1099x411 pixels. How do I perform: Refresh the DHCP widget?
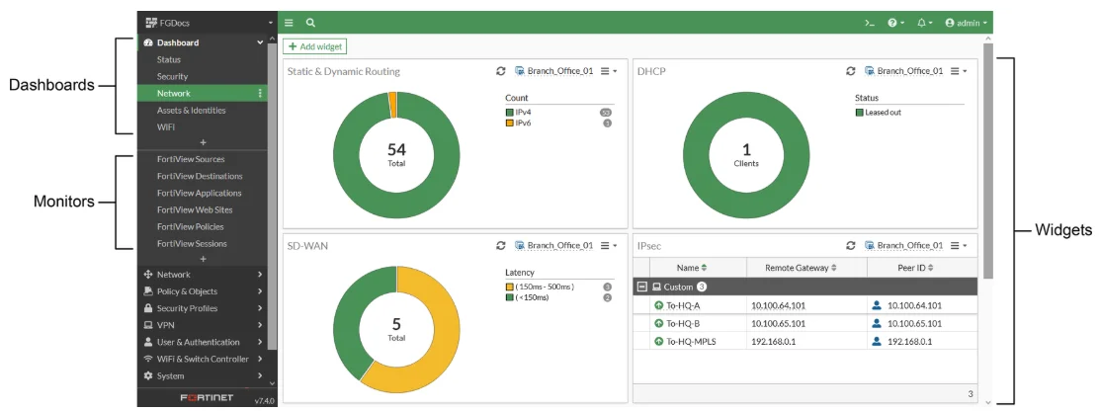850,71
